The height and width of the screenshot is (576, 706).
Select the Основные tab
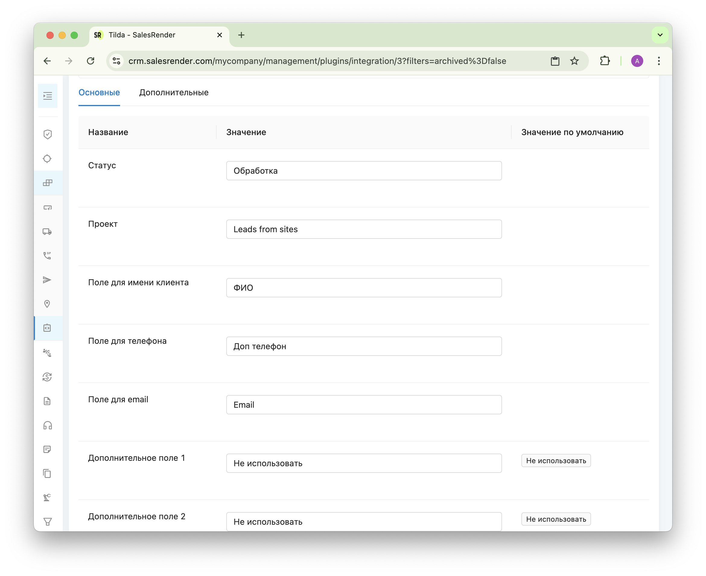point(99,93)
